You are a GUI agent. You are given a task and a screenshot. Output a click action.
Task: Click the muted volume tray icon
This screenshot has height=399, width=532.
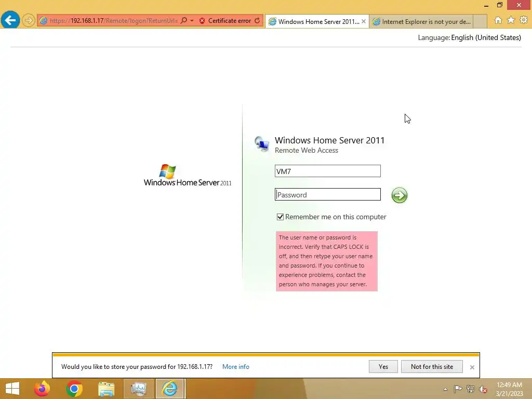click(483, 389)
